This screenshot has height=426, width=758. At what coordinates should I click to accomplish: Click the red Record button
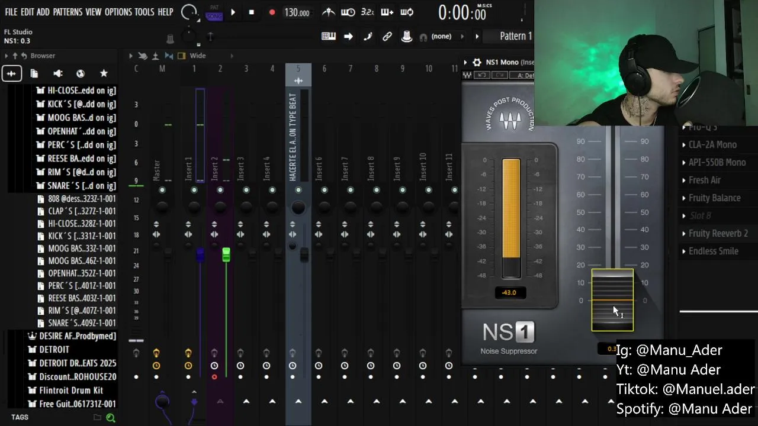pos(272,12)
